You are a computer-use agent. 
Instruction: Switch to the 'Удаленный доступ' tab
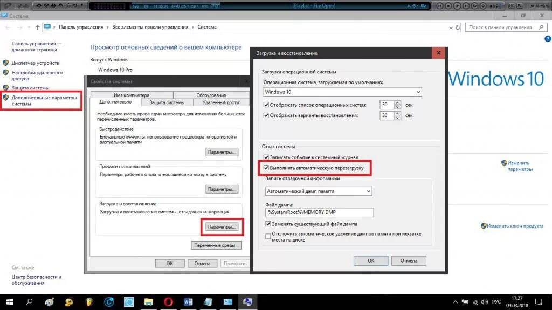pyautogui.click(x=222, y=102)
